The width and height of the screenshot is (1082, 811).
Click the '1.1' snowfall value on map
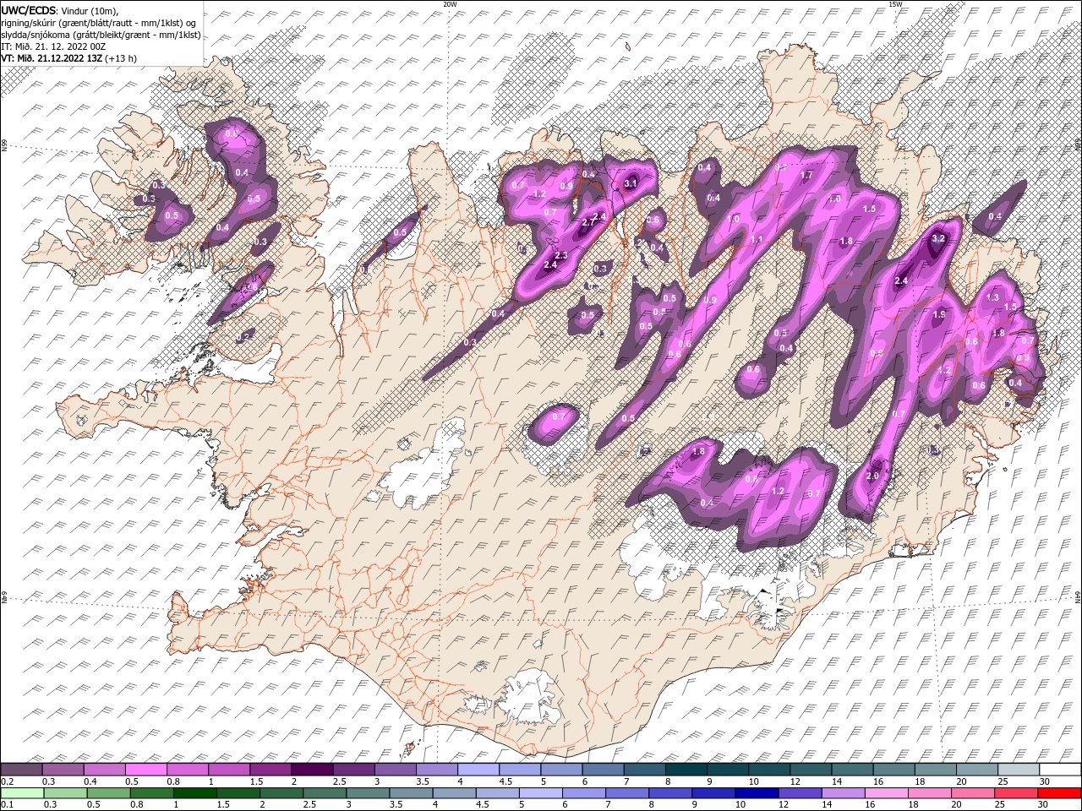coord(757,239)
